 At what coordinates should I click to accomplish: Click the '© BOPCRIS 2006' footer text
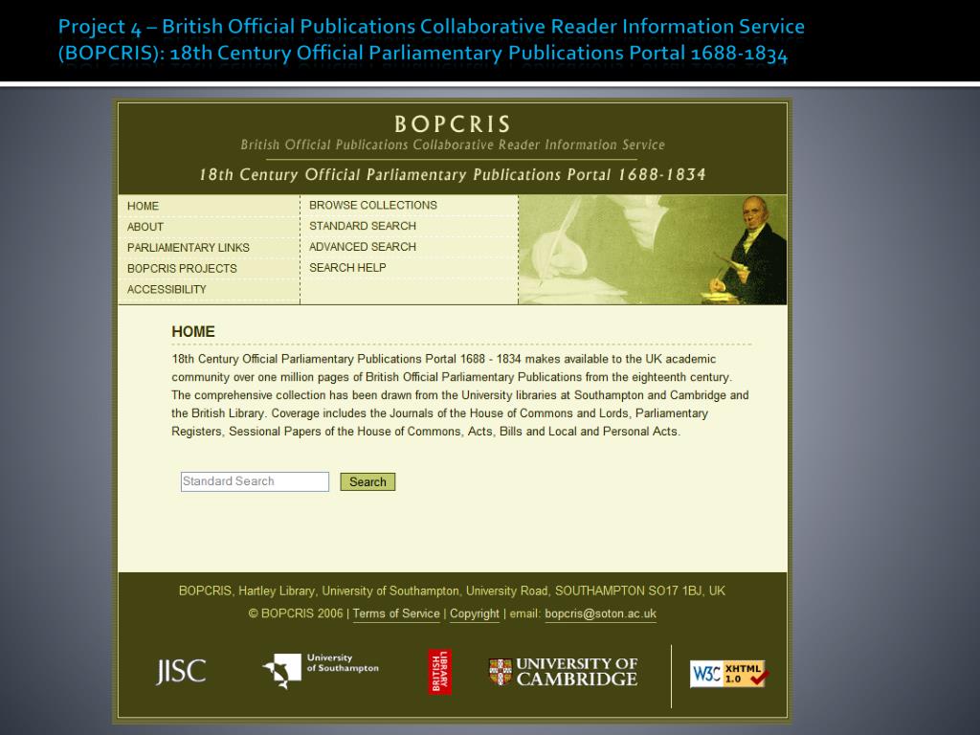[296, 613]
